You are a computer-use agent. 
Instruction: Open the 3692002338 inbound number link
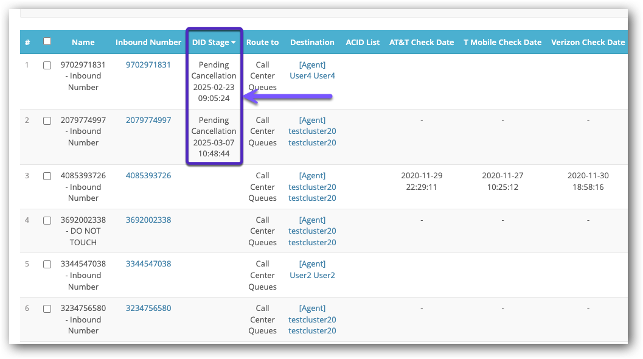point(148,220)
